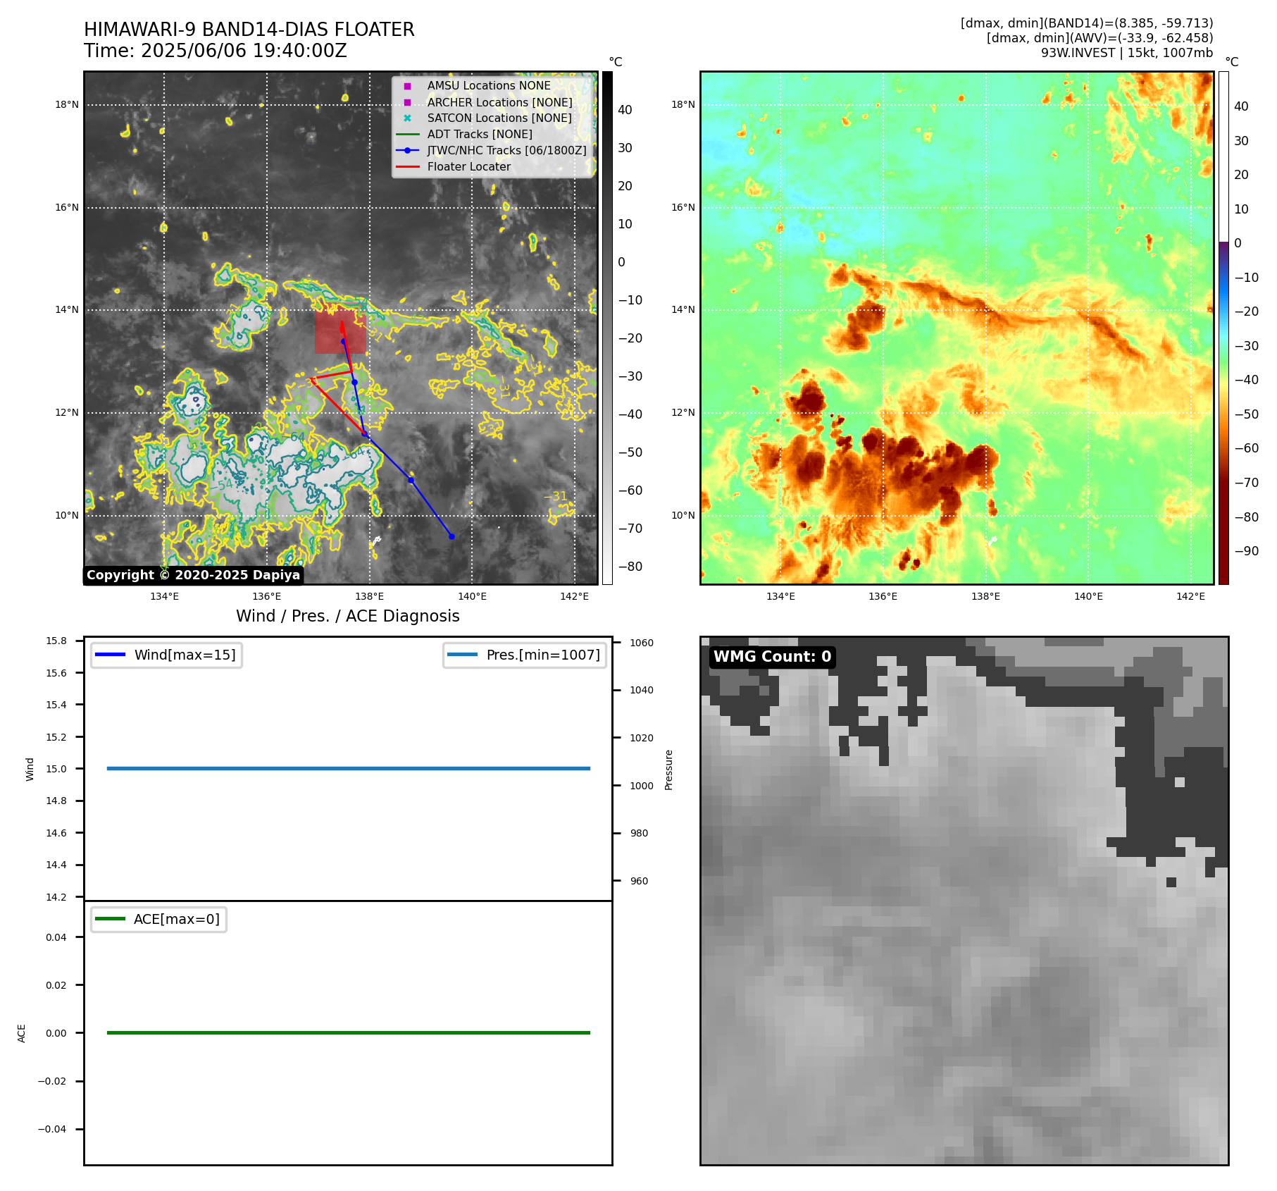This screenshot has width=1277, height=1191.
Task: Click the dmax dmin AWV values text
Action: (1100, 38)
